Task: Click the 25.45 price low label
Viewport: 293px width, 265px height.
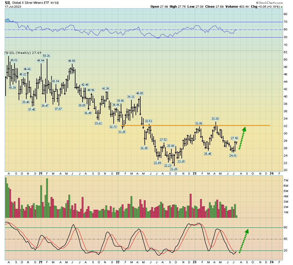Action: [x=207, y=154]
